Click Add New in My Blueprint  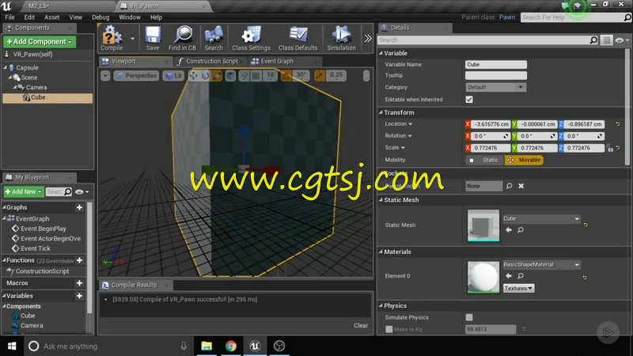[24, 191]
